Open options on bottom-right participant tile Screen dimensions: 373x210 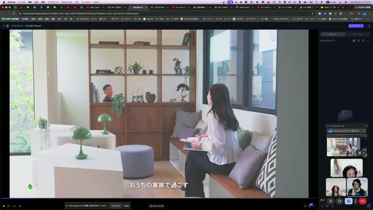click(364, 181)
